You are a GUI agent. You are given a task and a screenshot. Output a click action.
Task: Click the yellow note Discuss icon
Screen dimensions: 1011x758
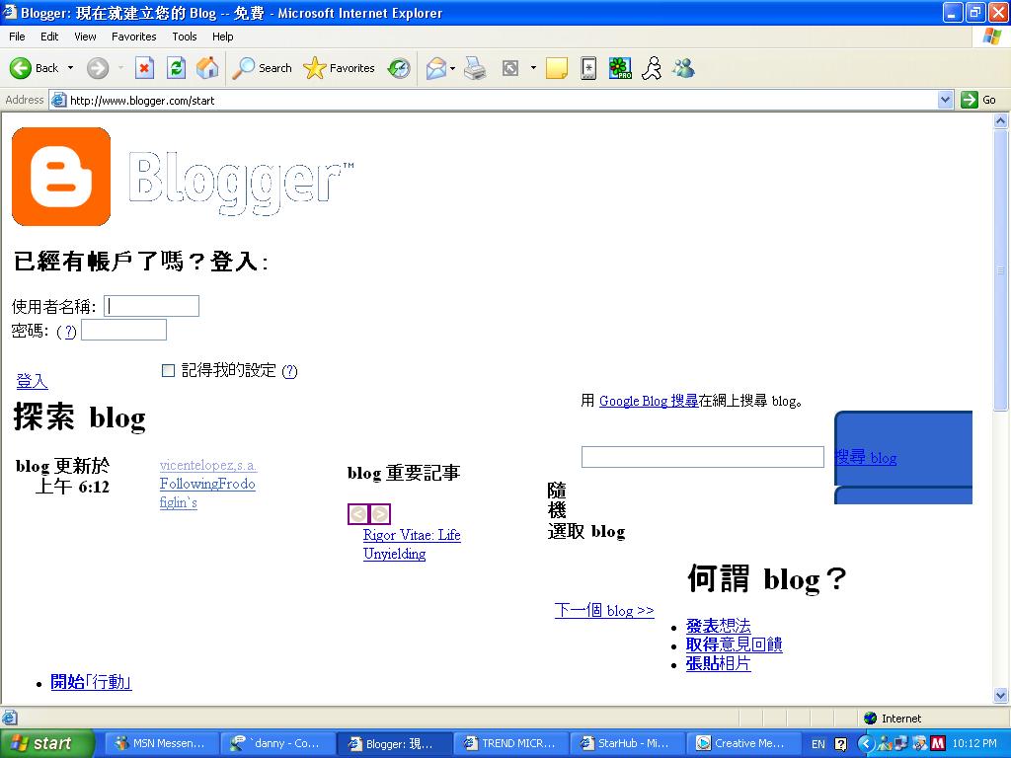click(557, 68)
